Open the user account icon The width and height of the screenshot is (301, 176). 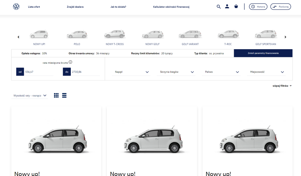[x=227, y=6]
